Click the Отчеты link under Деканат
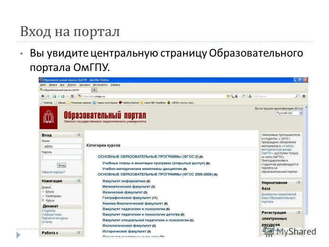This screenshot has height=247, width=329. [x=47, y=222]
